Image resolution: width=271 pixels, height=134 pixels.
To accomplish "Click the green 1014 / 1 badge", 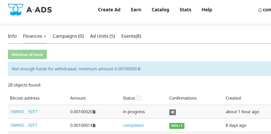I will point(177,126).
